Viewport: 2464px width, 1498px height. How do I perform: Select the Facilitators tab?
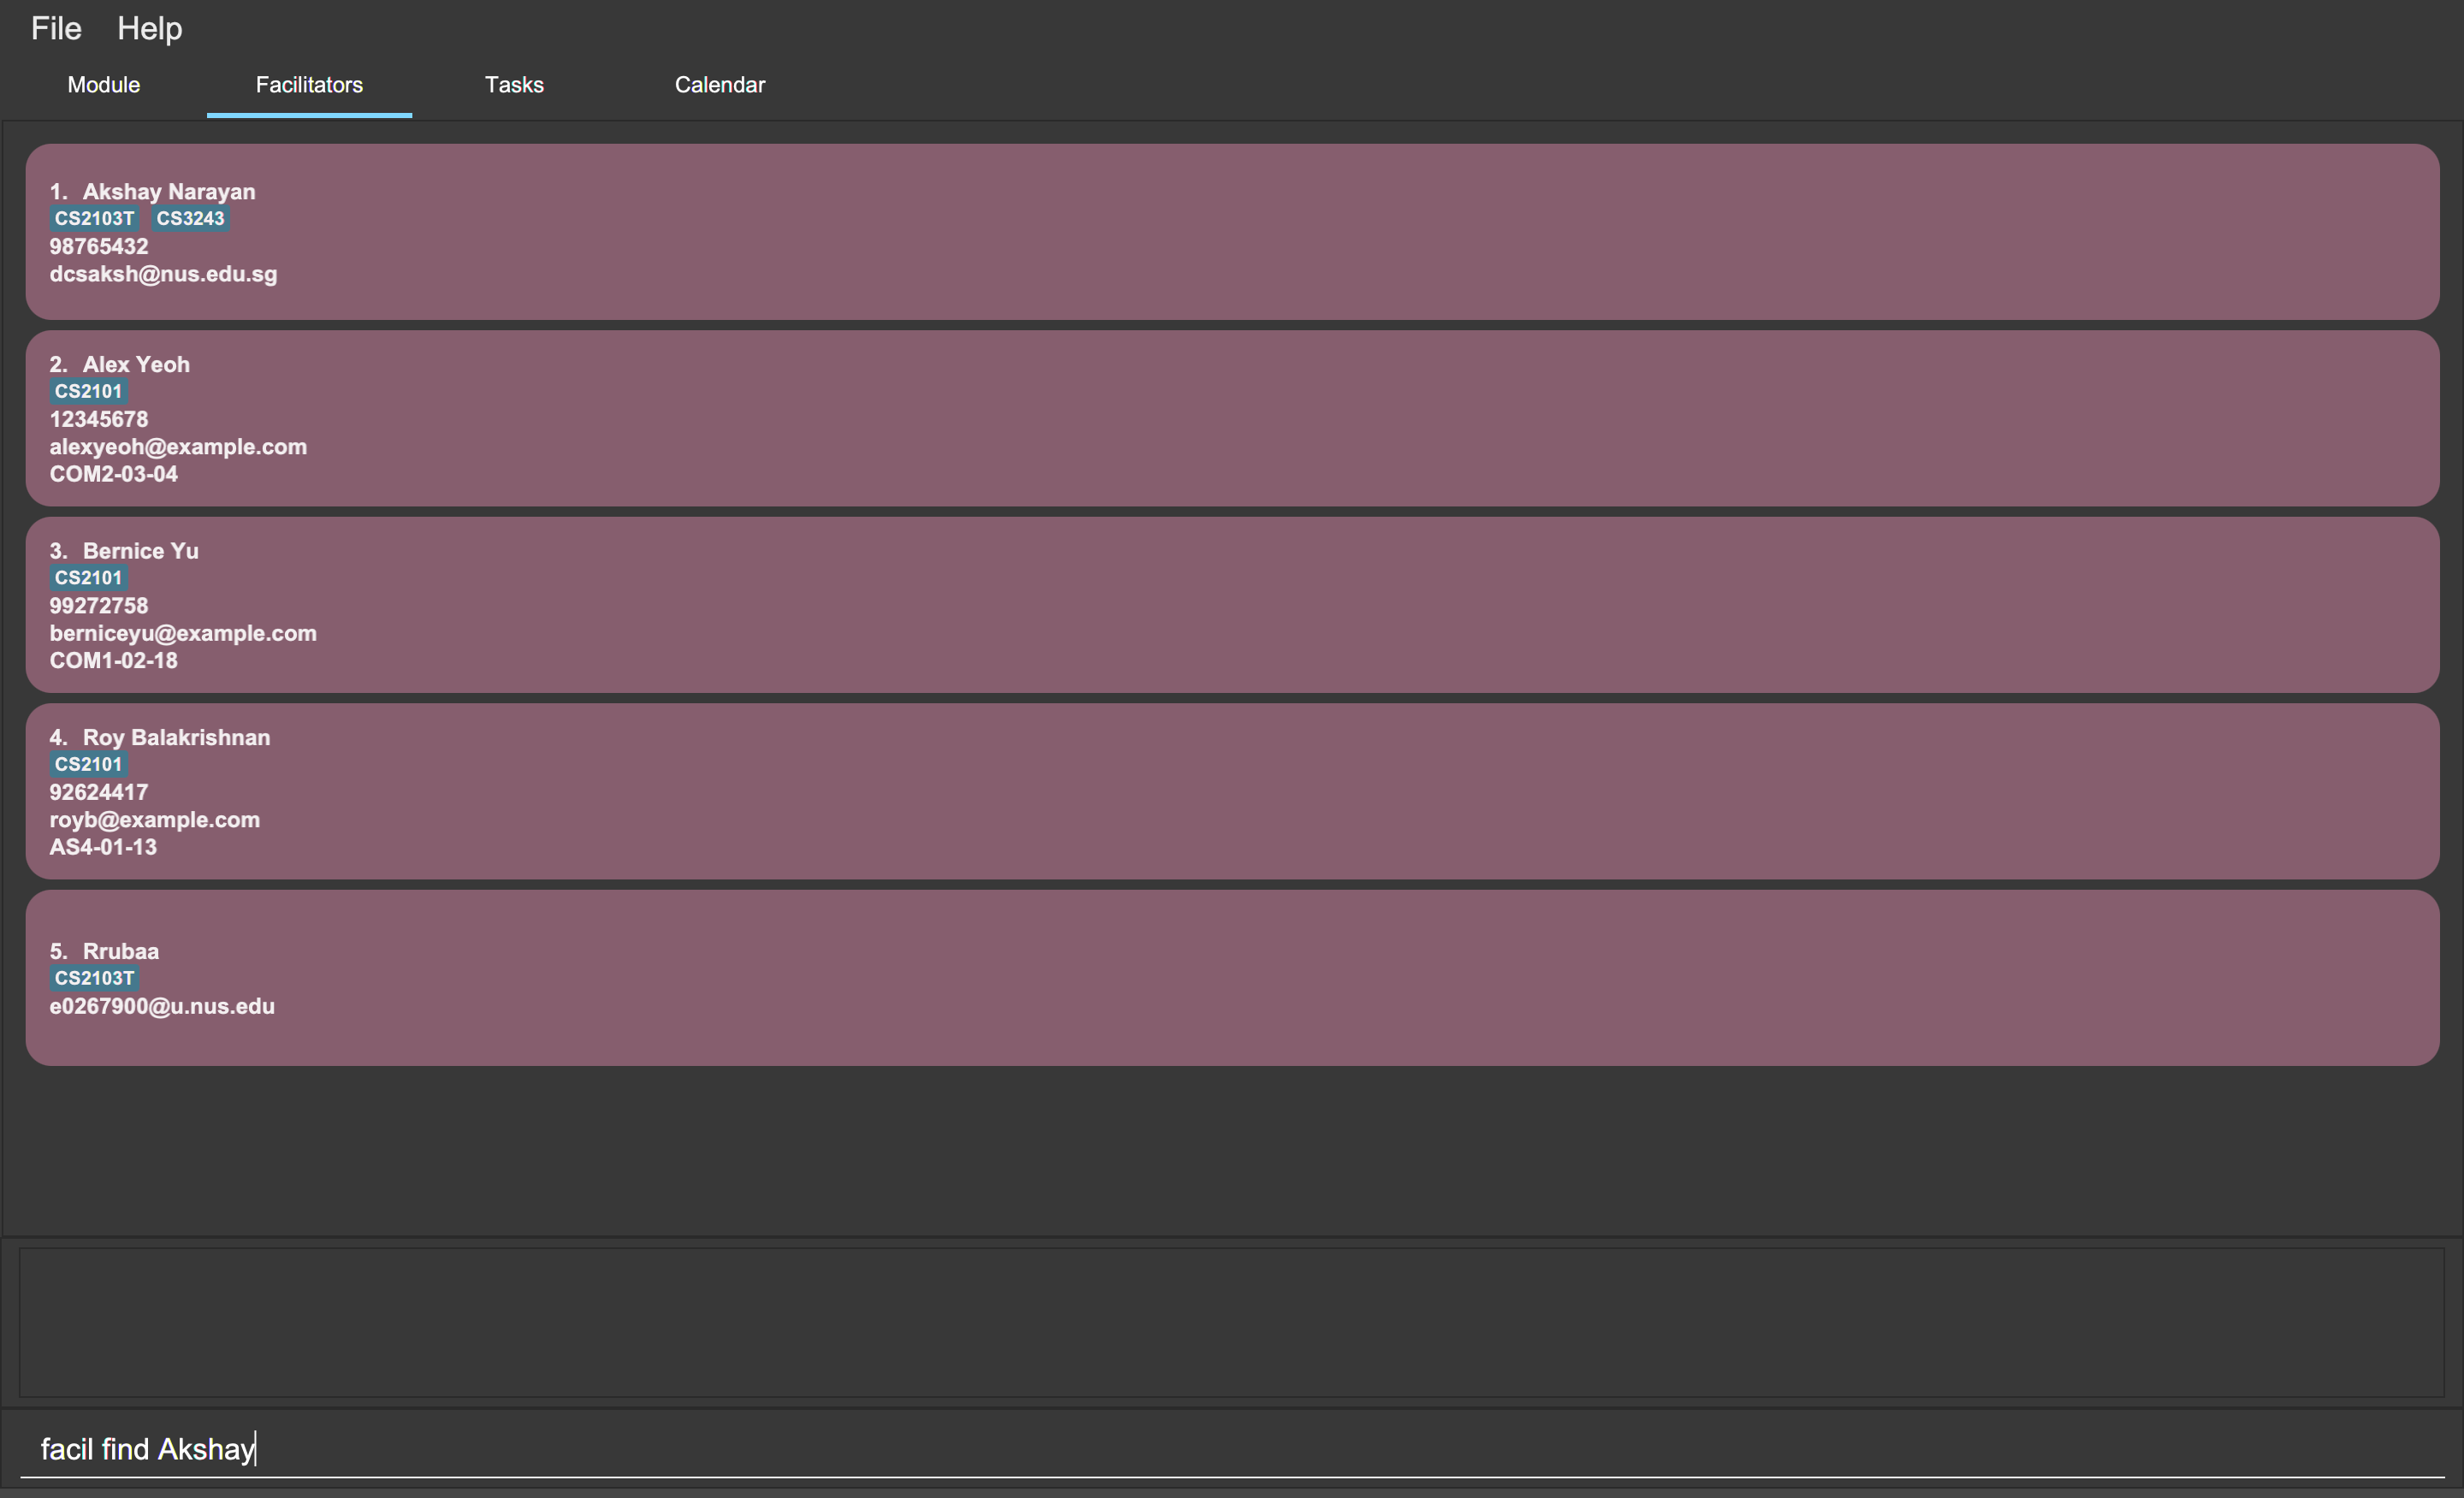point(309,85)
